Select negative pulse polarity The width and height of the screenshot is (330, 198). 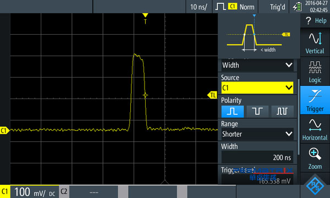(x=257, y=111)
